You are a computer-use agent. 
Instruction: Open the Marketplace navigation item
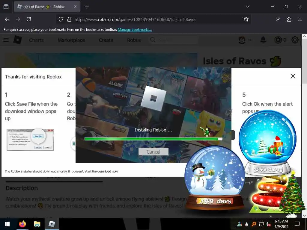tap(71, 40)
